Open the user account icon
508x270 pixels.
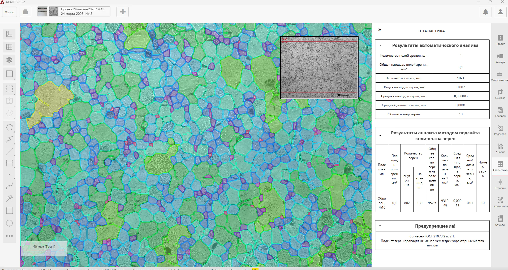500,12
